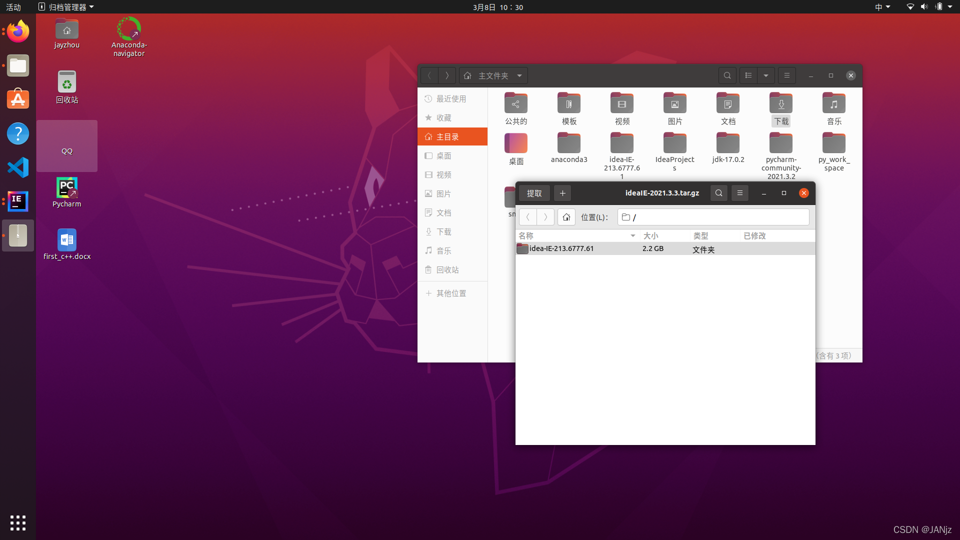
Task: Toggle list view in file manager
Action: [x=748, y=75]
